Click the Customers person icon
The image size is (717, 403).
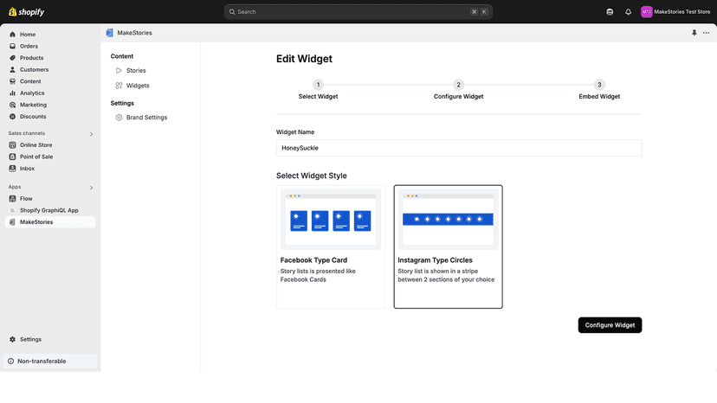tap(12, 69)
